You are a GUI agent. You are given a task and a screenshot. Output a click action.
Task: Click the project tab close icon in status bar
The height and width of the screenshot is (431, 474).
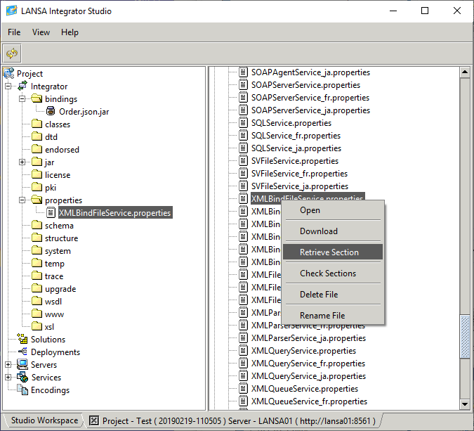click(94, 420)
